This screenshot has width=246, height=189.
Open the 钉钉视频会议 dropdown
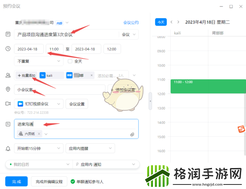pyautogui.click(x=39, y=104)
